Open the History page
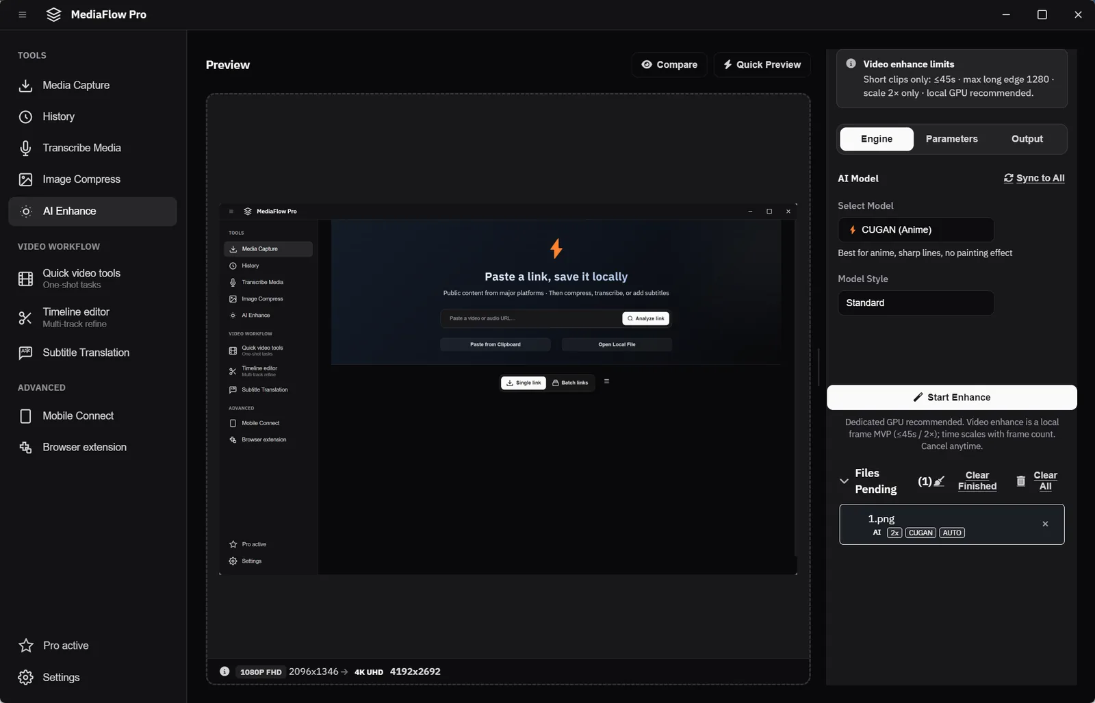This screenshot has height=703, width=1095. pos(92,117)
